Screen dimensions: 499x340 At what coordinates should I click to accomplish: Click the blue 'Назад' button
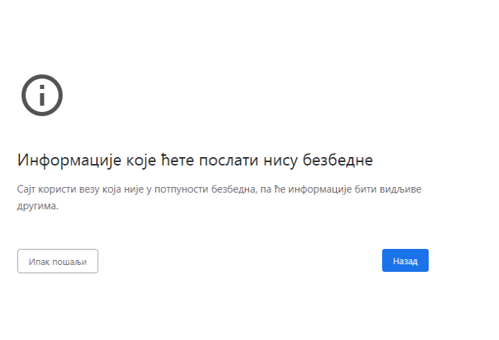click(x=405, y=261)
